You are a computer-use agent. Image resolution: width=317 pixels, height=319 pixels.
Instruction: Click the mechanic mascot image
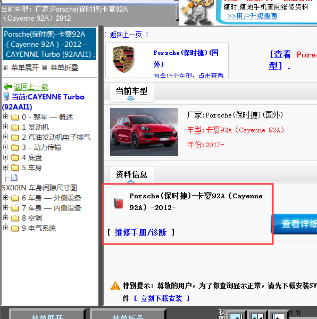pos(196,12)
